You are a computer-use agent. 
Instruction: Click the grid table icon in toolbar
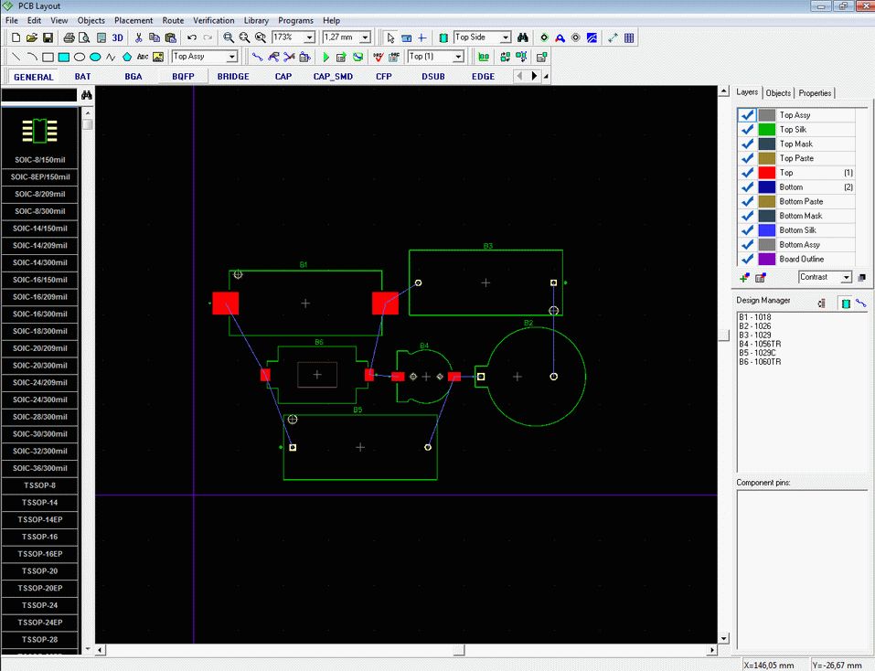tap(629, 37)
